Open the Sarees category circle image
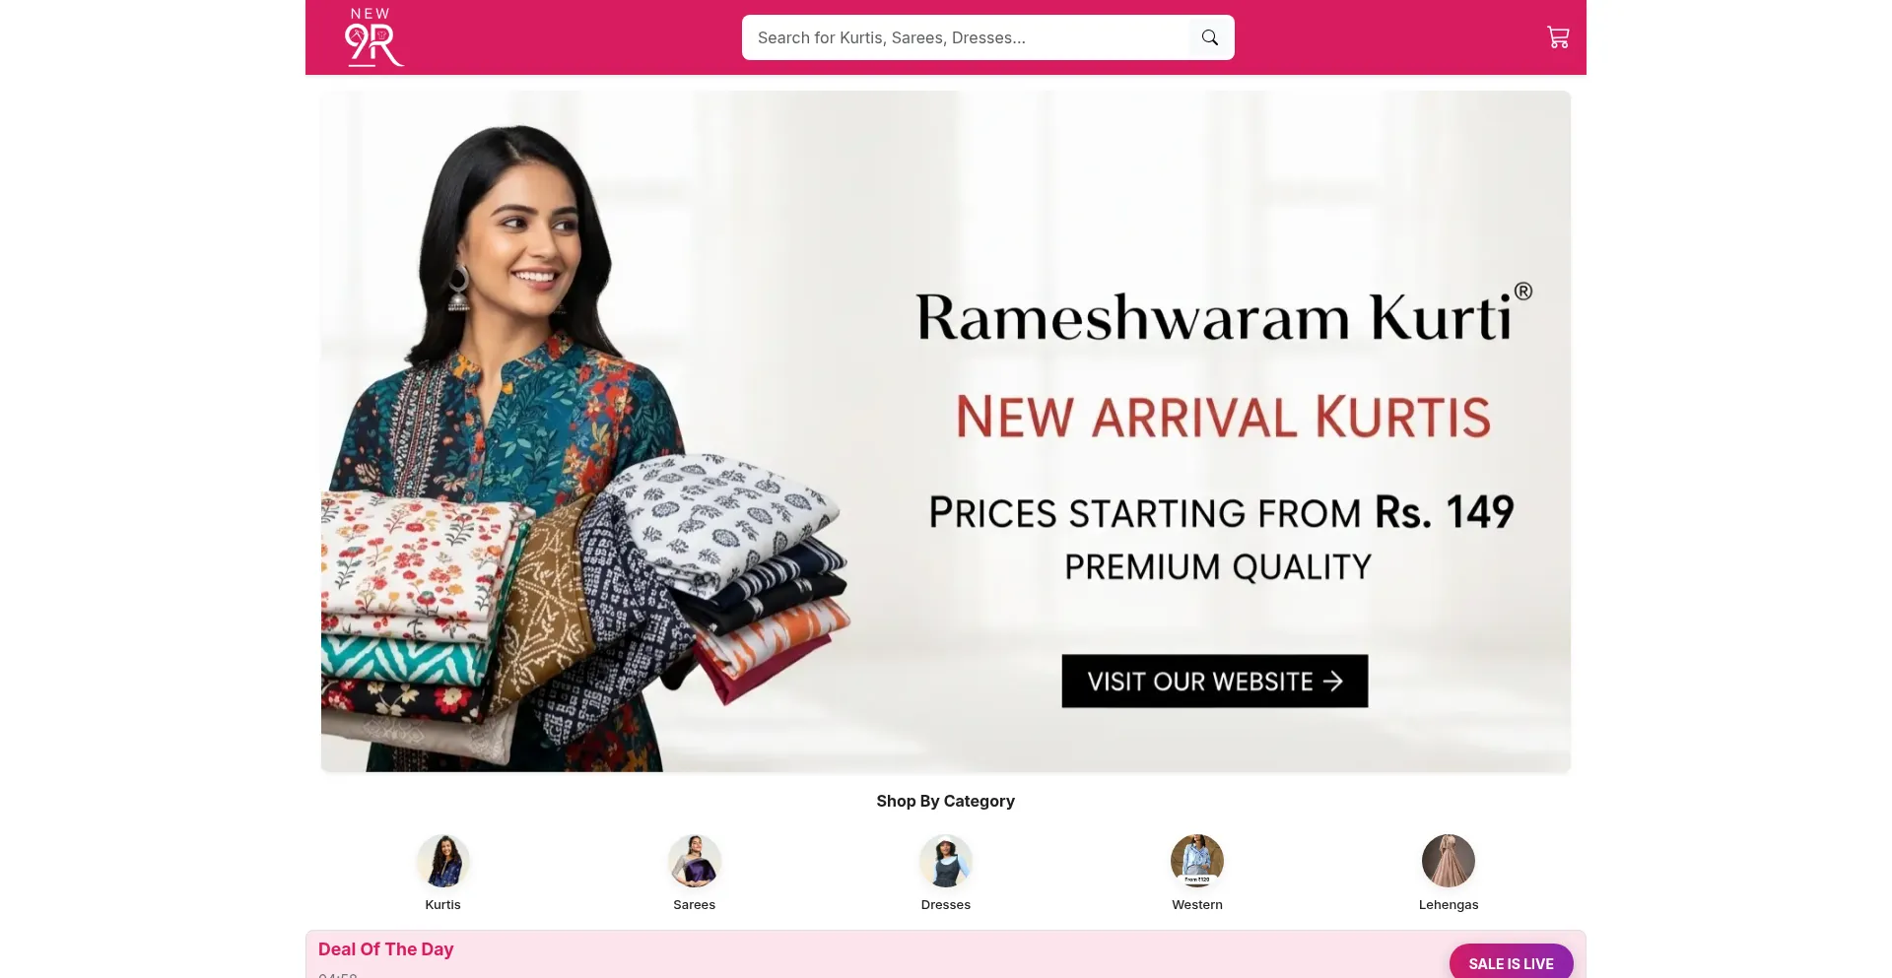Screen dimensions: 1892x978 coord(695,861)
